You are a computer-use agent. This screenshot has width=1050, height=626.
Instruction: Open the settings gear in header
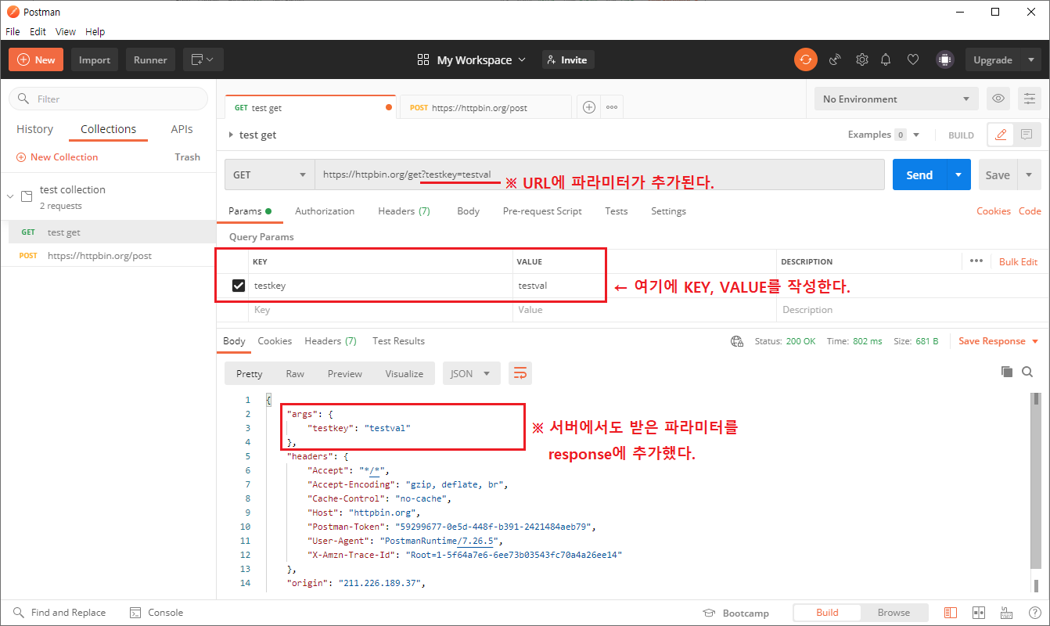(x=861, y=59)
